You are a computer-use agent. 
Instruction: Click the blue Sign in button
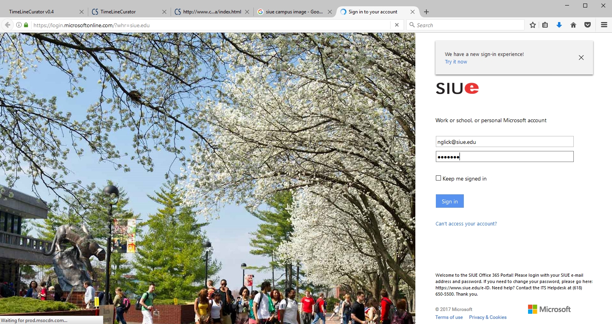[x=450, y=201]
